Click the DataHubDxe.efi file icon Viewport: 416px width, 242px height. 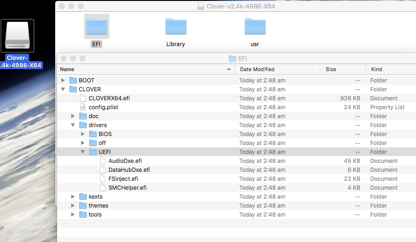point(103,169)
